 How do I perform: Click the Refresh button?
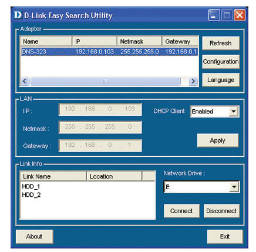221,43
